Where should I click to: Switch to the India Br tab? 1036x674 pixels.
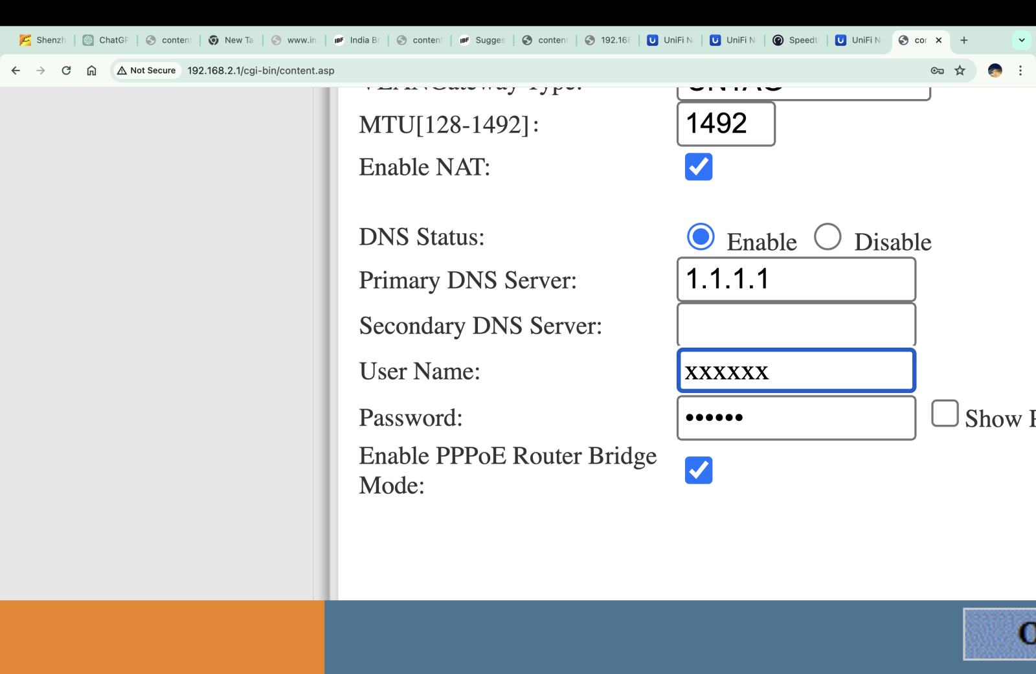(x=357, y=40)
